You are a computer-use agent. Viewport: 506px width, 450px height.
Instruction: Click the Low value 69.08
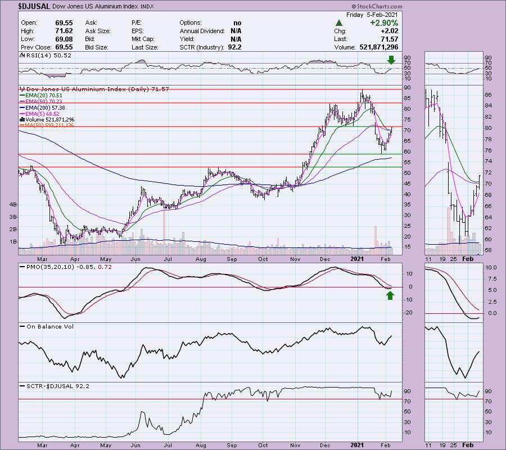tap(64, 39)
